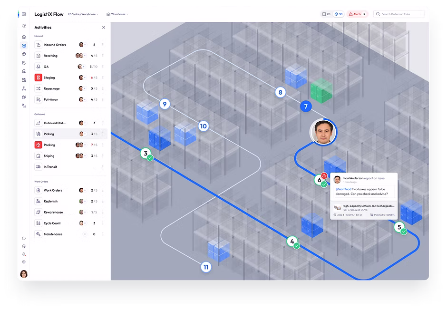
Task: Open the Cycle Count activity icon
Action: pyautogui.click(x=38, y=223)
